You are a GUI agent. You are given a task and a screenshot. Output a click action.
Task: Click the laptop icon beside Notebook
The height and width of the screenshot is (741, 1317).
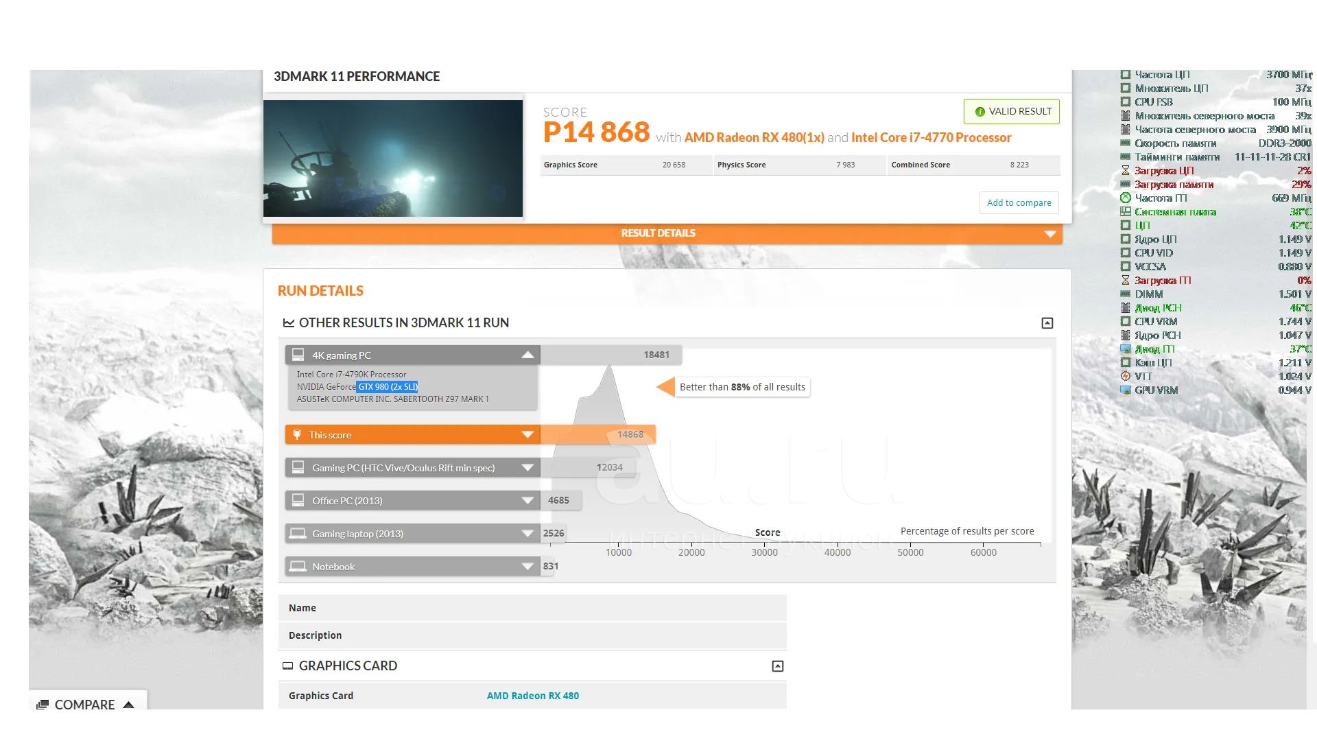[298, 566]
